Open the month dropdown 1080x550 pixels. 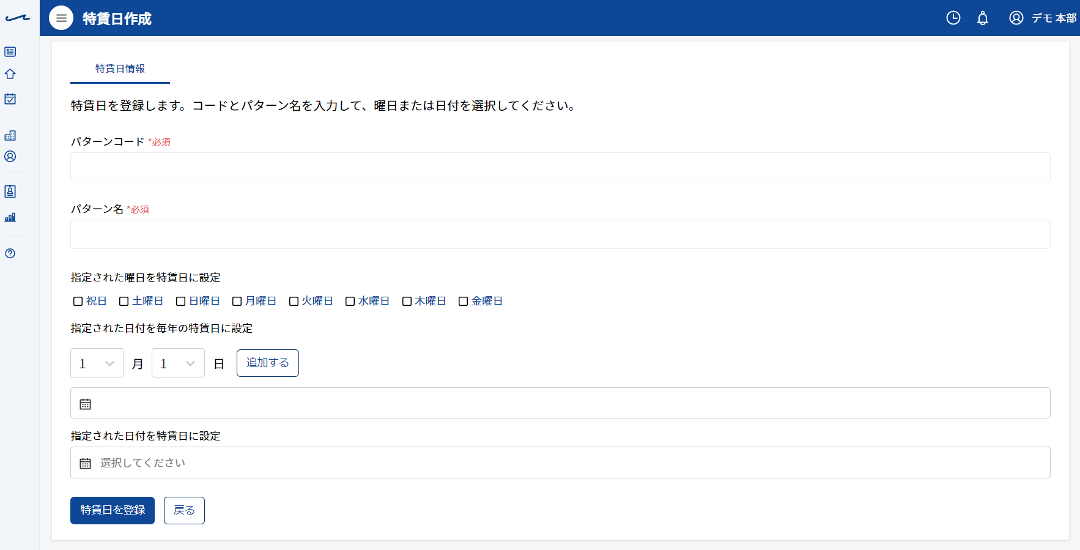pos(97,363)
